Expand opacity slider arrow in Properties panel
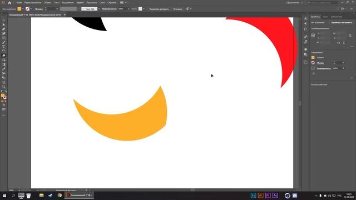 pyautogui.click(x=344, y=68)
